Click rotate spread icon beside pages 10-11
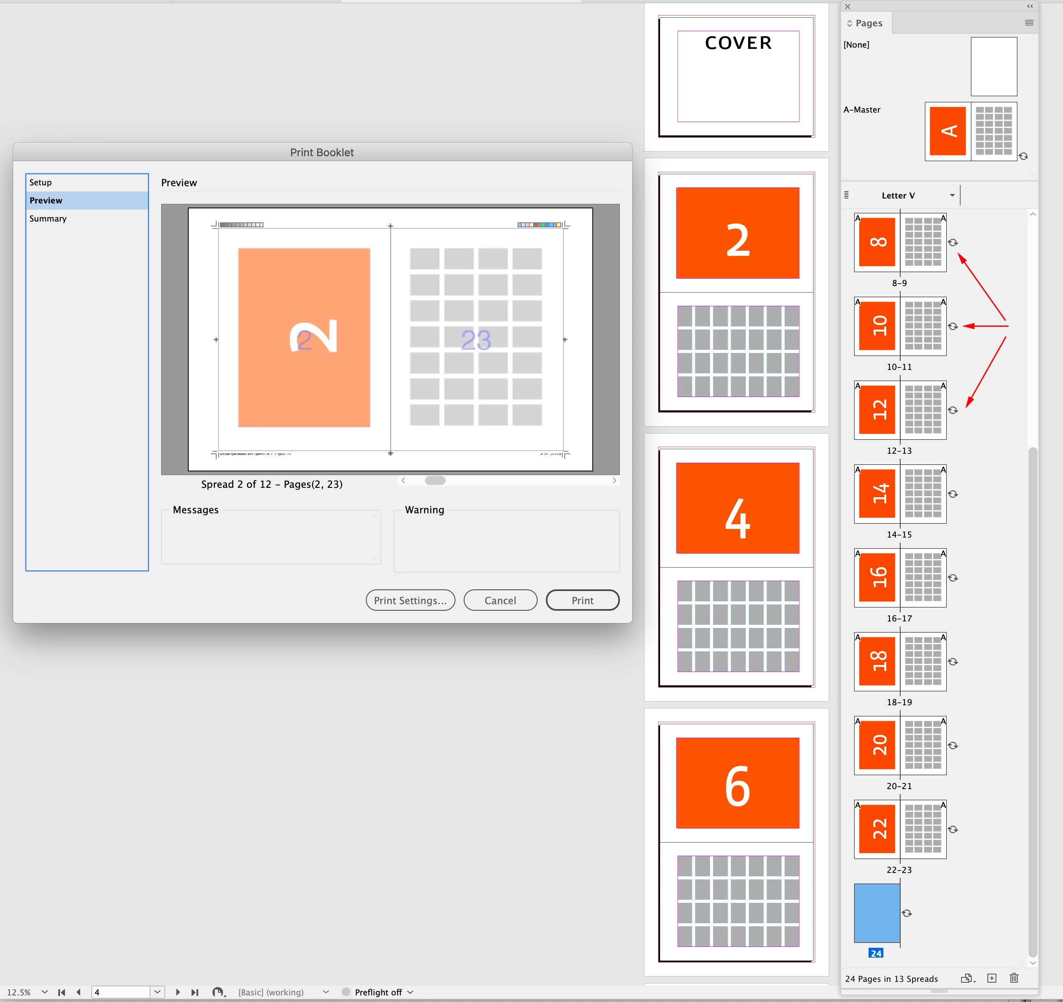The width and height of the screenshot is (1063, 1002). click(x=953, y=326)
